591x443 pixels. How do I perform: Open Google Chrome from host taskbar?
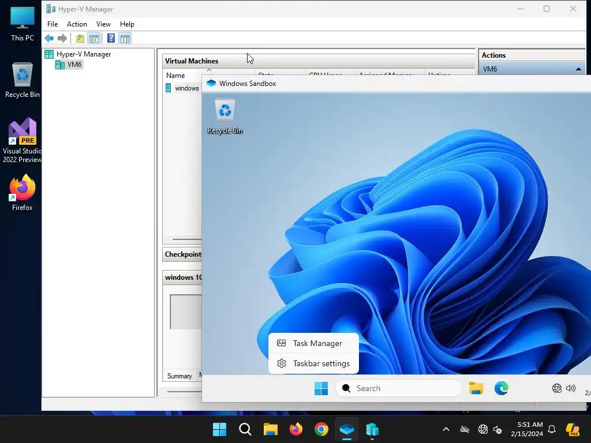tap(321, 429)
